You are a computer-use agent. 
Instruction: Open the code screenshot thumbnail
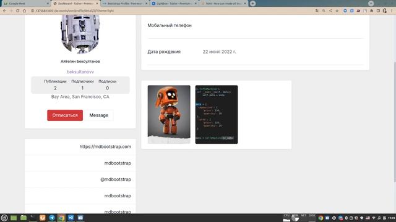(217, 115)
